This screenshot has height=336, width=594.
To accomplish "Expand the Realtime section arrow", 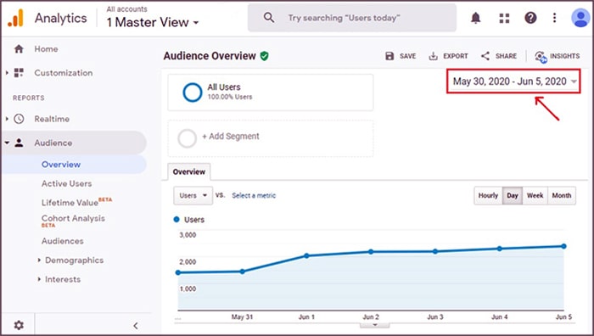I will (7, 119).
